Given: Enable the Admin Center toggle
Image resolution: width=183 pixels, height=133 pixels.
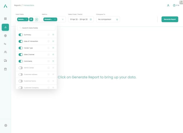Looking at the screenshot, I should click(21, 68).
